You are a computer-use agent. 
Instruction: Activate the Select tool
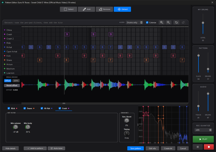tap(68, 9)
